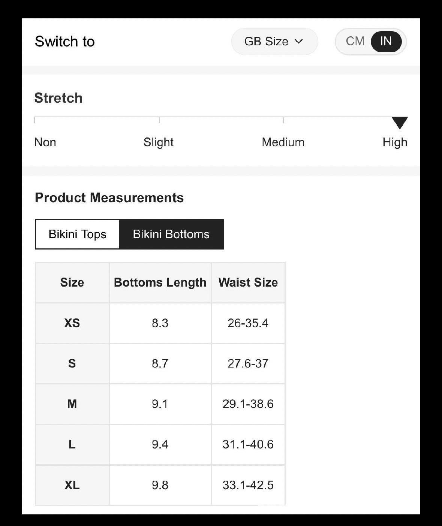Screen dimensions: 442x526
Task: Select the XL size row
Action: coord(160,485)
